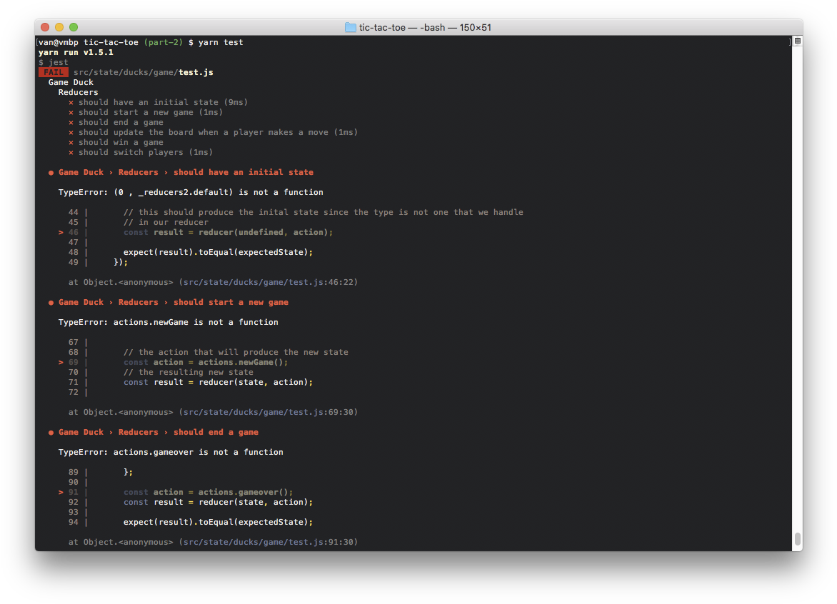
Task: Click red x beside 'should win a game'
Action: point(71,142)
